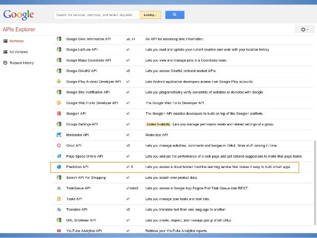Open Google Web Fonts Developer API
317x238 pixels.
point(92,103)
